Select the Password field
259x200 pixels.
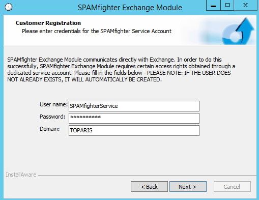tap(134, 118)
